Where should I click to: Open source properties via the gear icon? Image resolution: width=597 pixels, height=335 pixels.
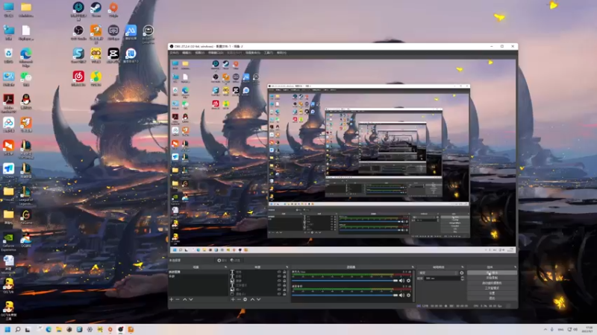[x=246, y=299]
